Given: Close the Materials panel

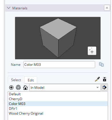Looking at the screenshot, I should [x=107, y=8].
